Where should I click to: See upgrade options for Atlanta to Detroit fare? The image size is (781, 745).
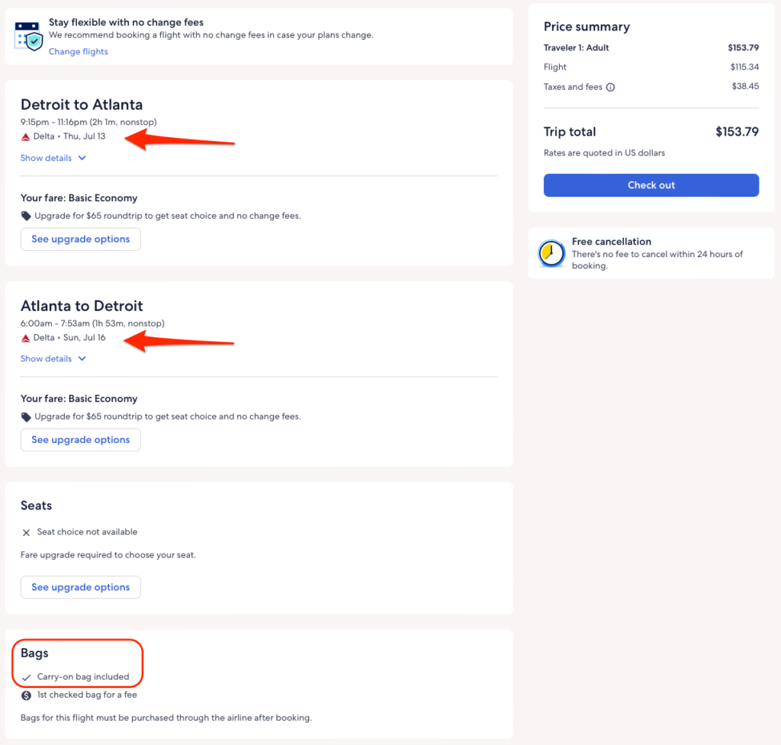point(81,440)
